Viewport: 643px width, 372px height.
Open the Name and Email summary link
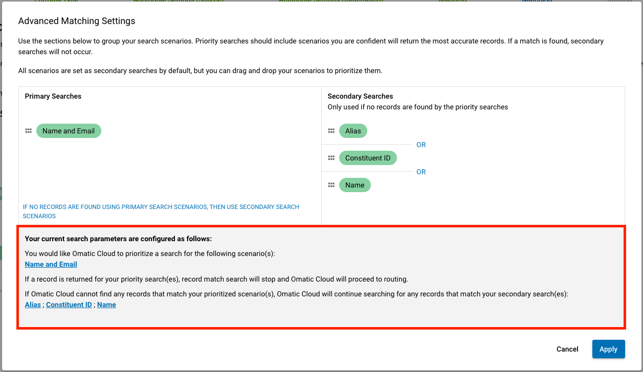(x=50, y=264)
